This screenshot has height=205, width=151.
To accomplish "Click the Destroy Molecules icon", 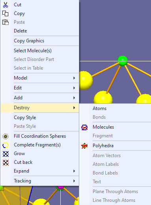I will 84,127.
